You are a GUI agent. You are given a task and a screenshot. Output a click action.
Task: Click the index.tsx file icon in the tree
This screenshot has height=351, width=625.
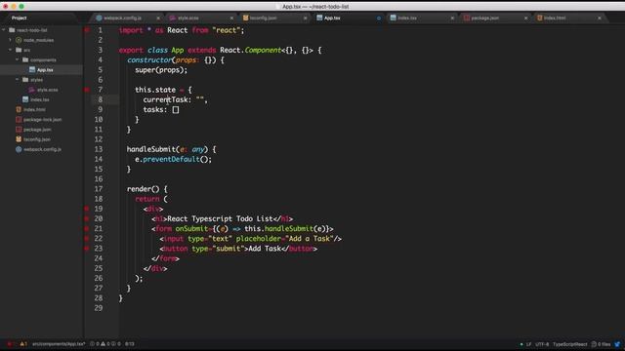point(25,99)
